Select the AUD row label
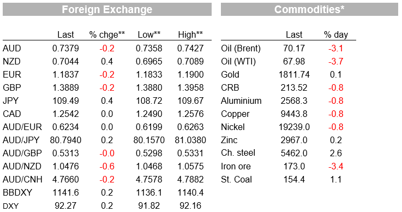This screenshot has height=212, width=402. click(x=12, y=48)
